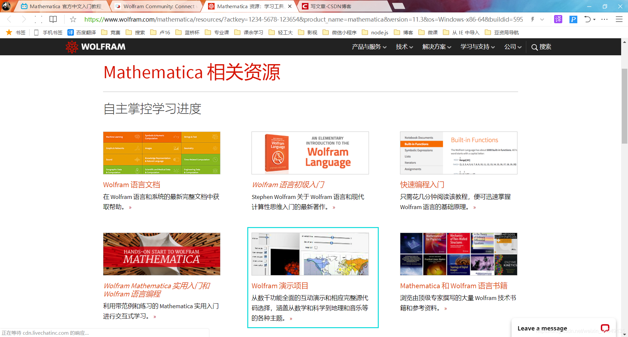Viewport: 628px width, 337px height.
Task: Open the 蓝桥杯 bookmark folder
Action: 188,32
